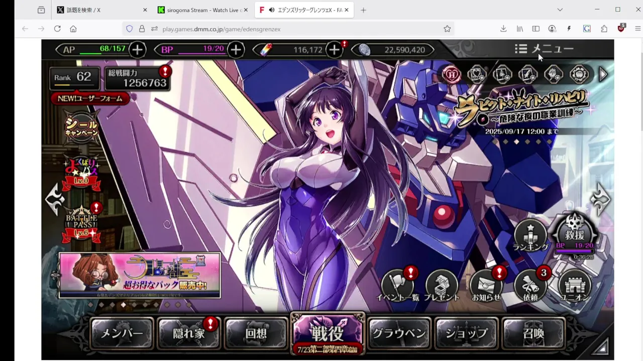This screenshot has width=643, height=361.
Task: Open the Rank 62 panel
Action: [x=74, y=78]
